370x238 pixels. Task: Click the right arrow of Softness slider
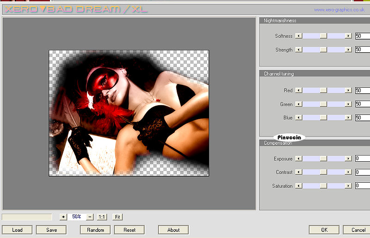click(x=348, y=36)
